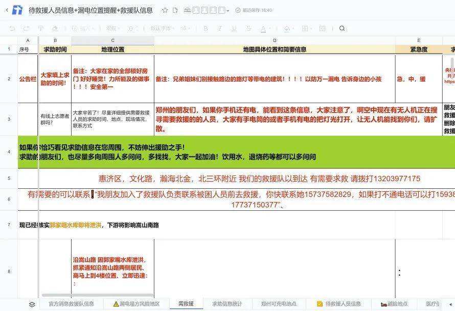Switch to the 求助信息统计 sheet tab
Viewport: 455px width, 311px height.
(227, 304)
